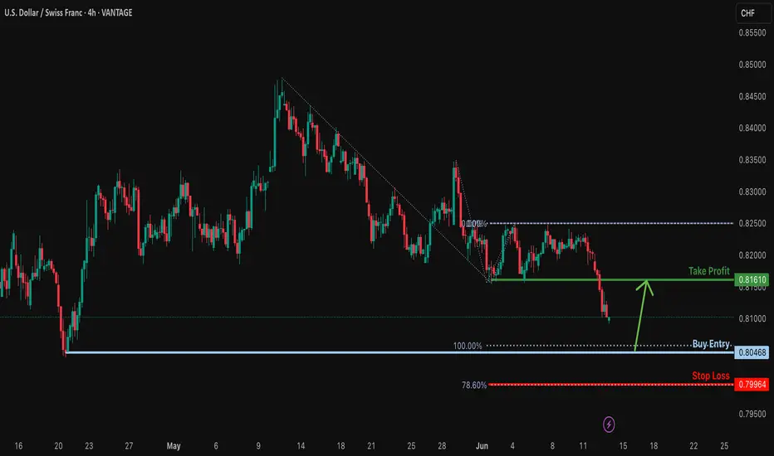Open the CHF currency selector button
Screen dimensions: 774x456
click(753, 13)
